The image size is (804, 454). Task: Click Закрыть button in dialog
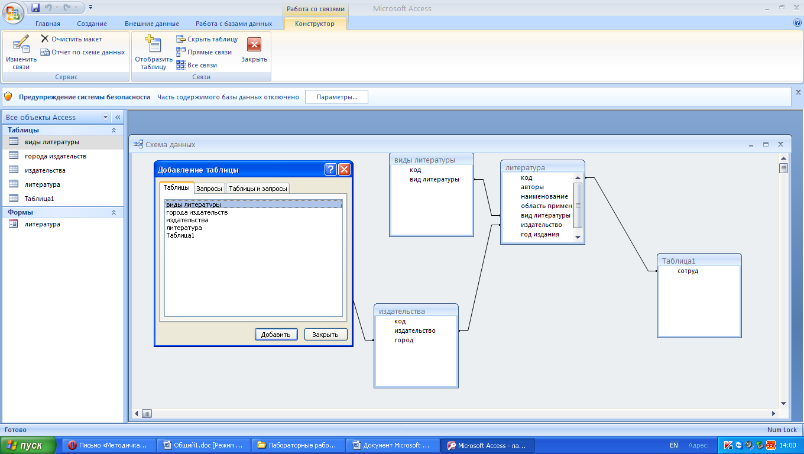coord(326,334)
